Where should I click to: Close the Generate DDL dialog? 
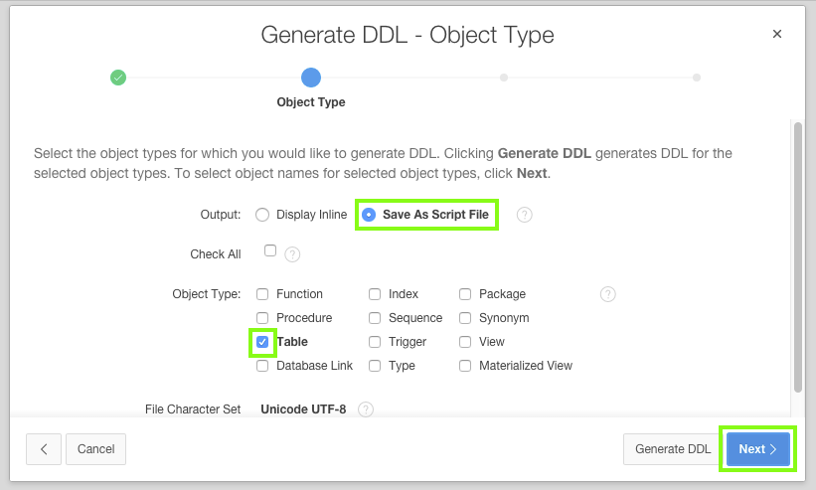[x=777, y=34]
